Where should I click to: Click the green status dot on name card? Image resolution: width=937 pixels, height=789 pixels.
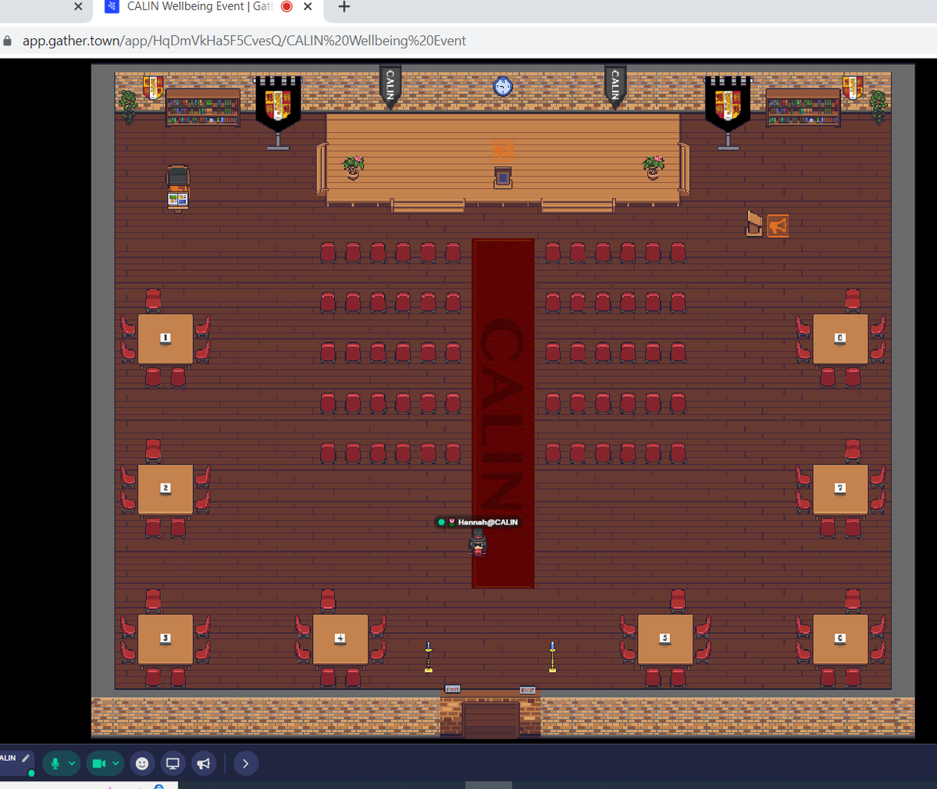coord(31,773)
